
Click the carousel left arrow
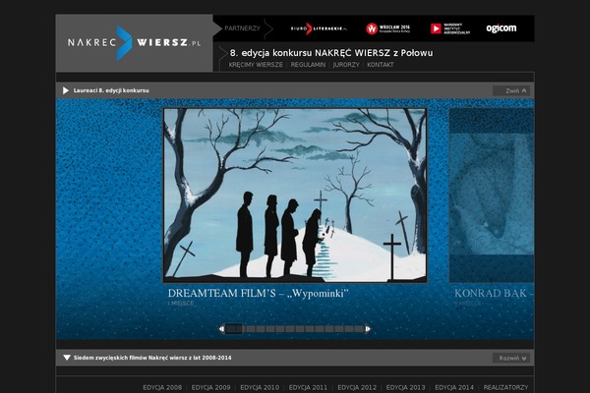coord(222,329)
